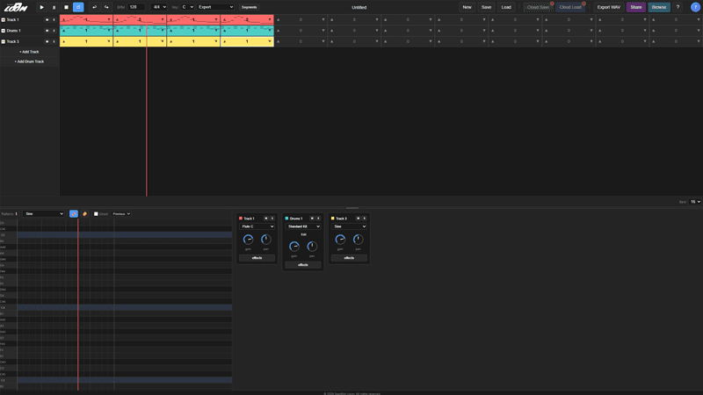Stop playback with the square button

(x=66, y=7)
